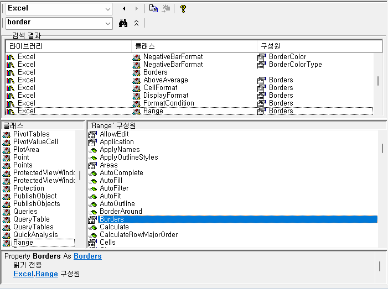Click the class icon beside CellFormat
The height and width of the screenshot is (289, 388).
[136, 88]
